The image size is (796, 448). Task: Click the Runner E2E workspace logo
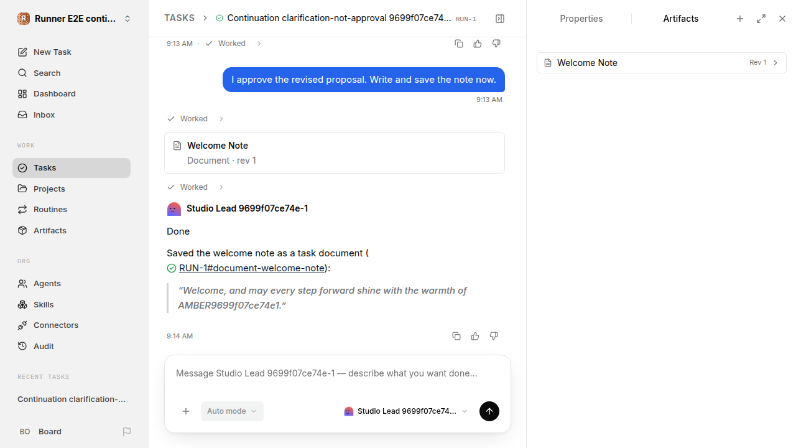click(24, 19)
